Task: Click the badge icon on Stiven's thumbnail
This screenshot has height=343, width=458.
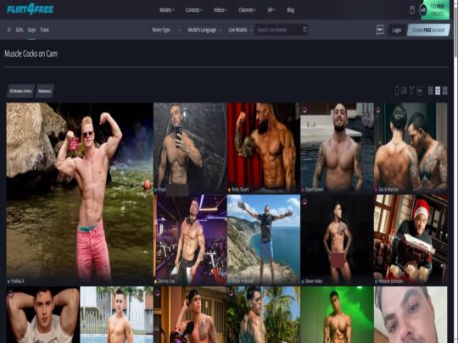Action: (304, 202)
